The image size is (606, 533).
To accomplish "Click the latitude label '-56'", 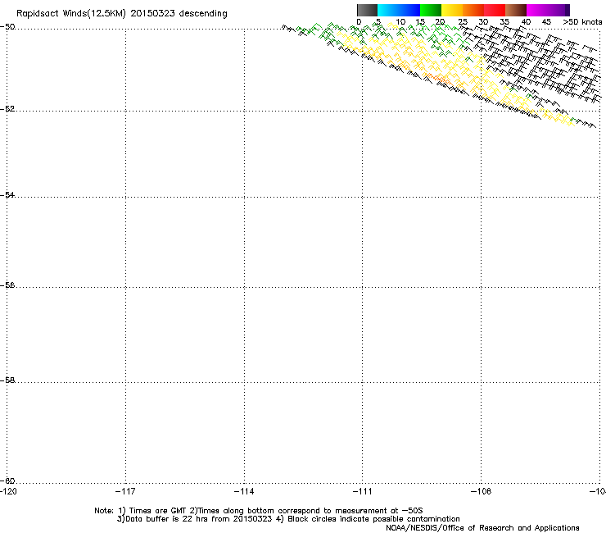I will point(7,285).
